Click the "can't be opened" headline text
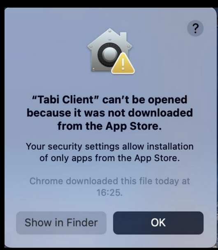This screenshot has height=250, width=218. [x=145, y=100]
